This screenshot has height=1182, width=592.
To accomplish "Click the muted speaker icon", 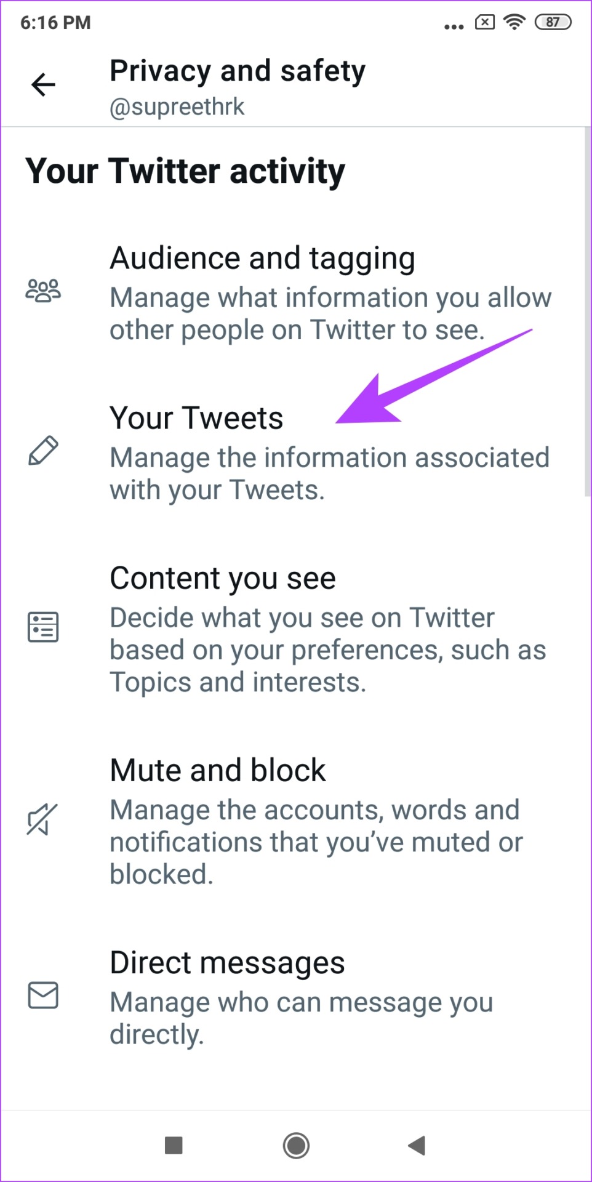I will coord(42,819).
